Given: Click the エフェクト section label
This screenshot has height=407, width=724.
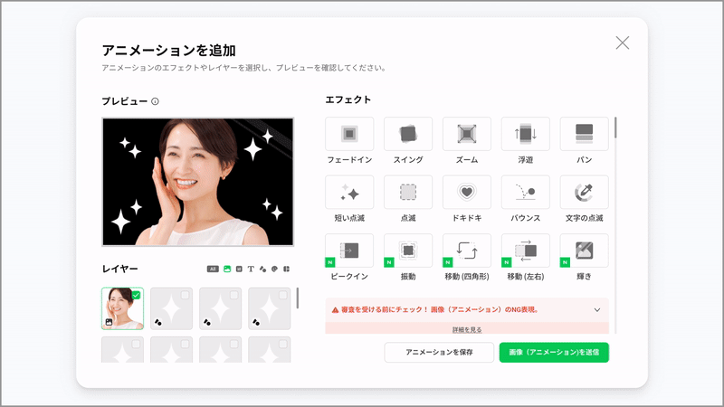Looking at the screenshot, I should (x=348, y=99).
